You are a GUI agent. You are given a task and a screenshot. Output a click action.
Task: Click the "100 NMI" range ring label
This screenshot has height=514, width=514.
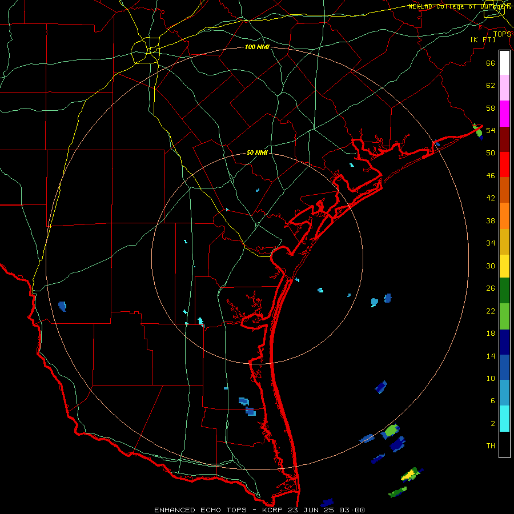(x=257, y=47)
